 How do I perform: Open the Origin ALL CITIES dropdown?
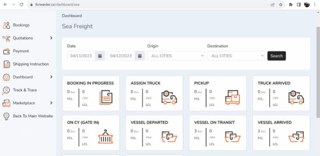(176, 56)
